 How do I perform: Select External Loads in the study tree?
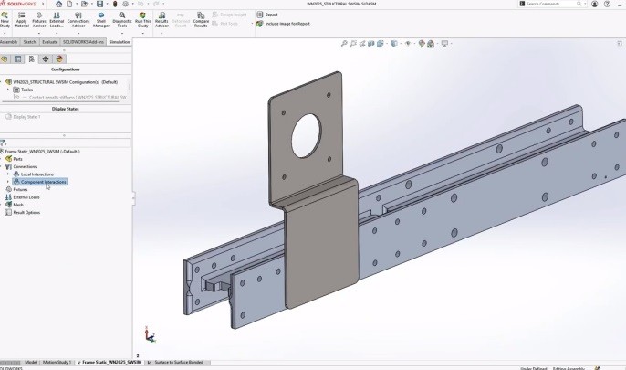click(23, 197)
